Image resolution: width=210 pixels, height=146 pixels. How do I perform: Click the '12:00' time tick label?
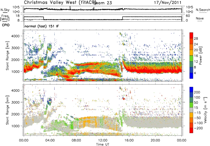(x=103, y=140)
